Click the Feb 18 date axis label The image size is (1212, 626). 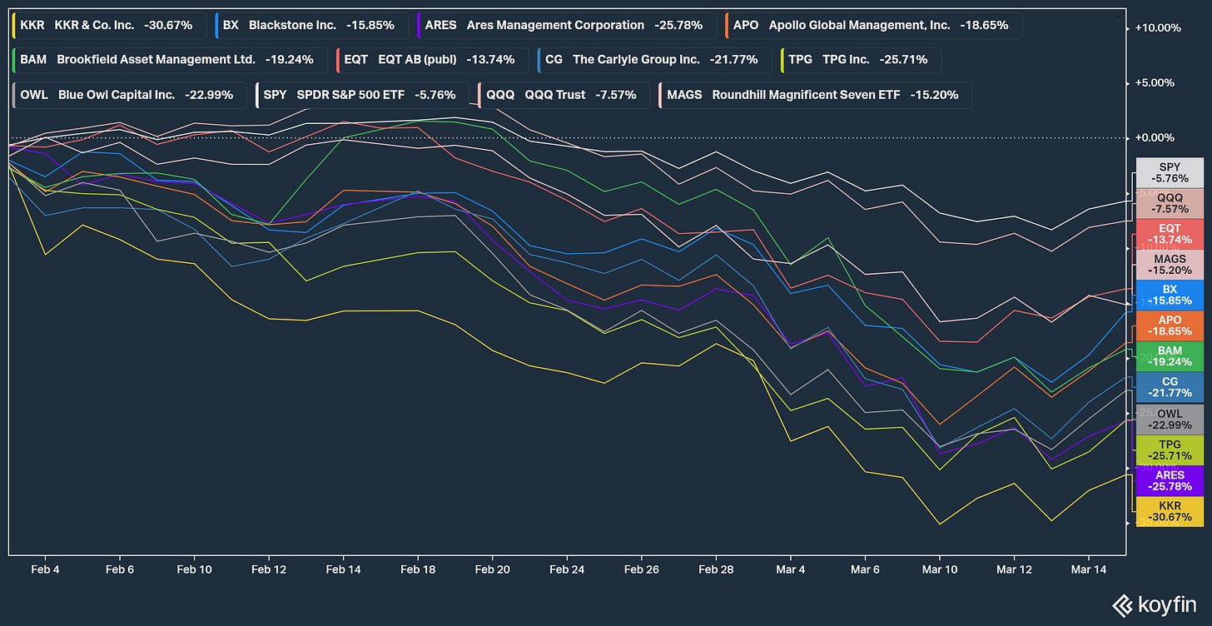pyautogui.click(x=418, y=569)
